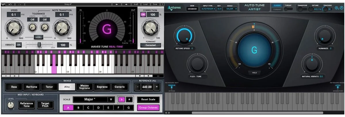Toggle the Throat switch in Auto-Tune
This screenshot has width=345, height=117.
coord(288,9)
